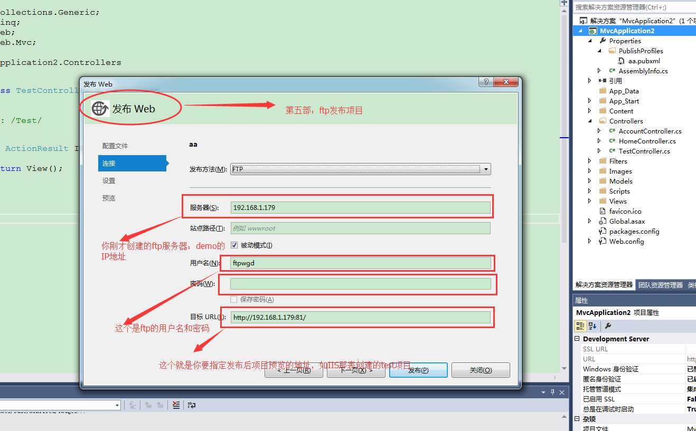Click the 服务器 input field
696x431 pixels.
pyautogui.click(x=361, y=207)
